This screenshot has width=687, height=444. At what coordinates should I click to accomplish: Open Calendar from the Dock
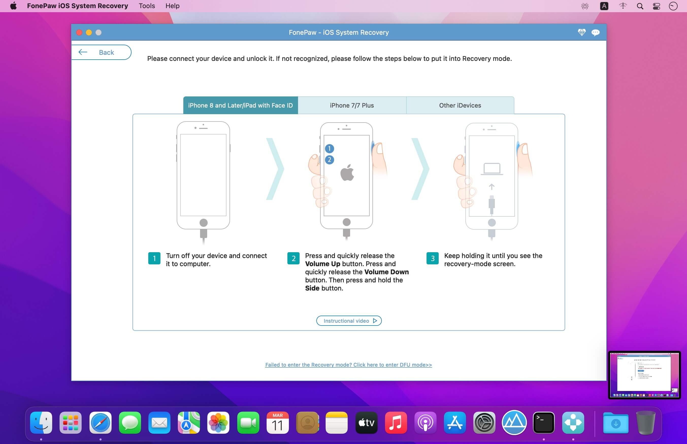click(x=277, y=423)
